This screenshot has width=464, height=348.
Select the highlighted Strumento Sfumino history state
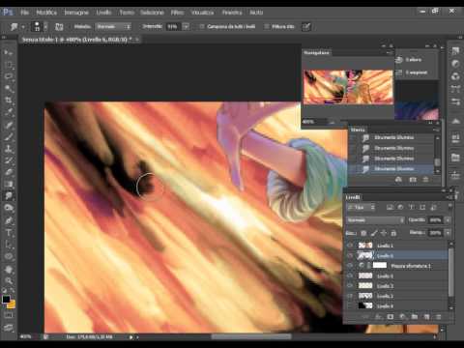pyautogui.click(x=391, y=169)
